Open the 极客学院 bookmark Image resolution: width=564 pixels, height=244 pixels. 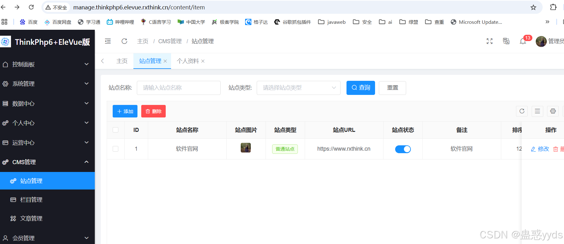225,22
